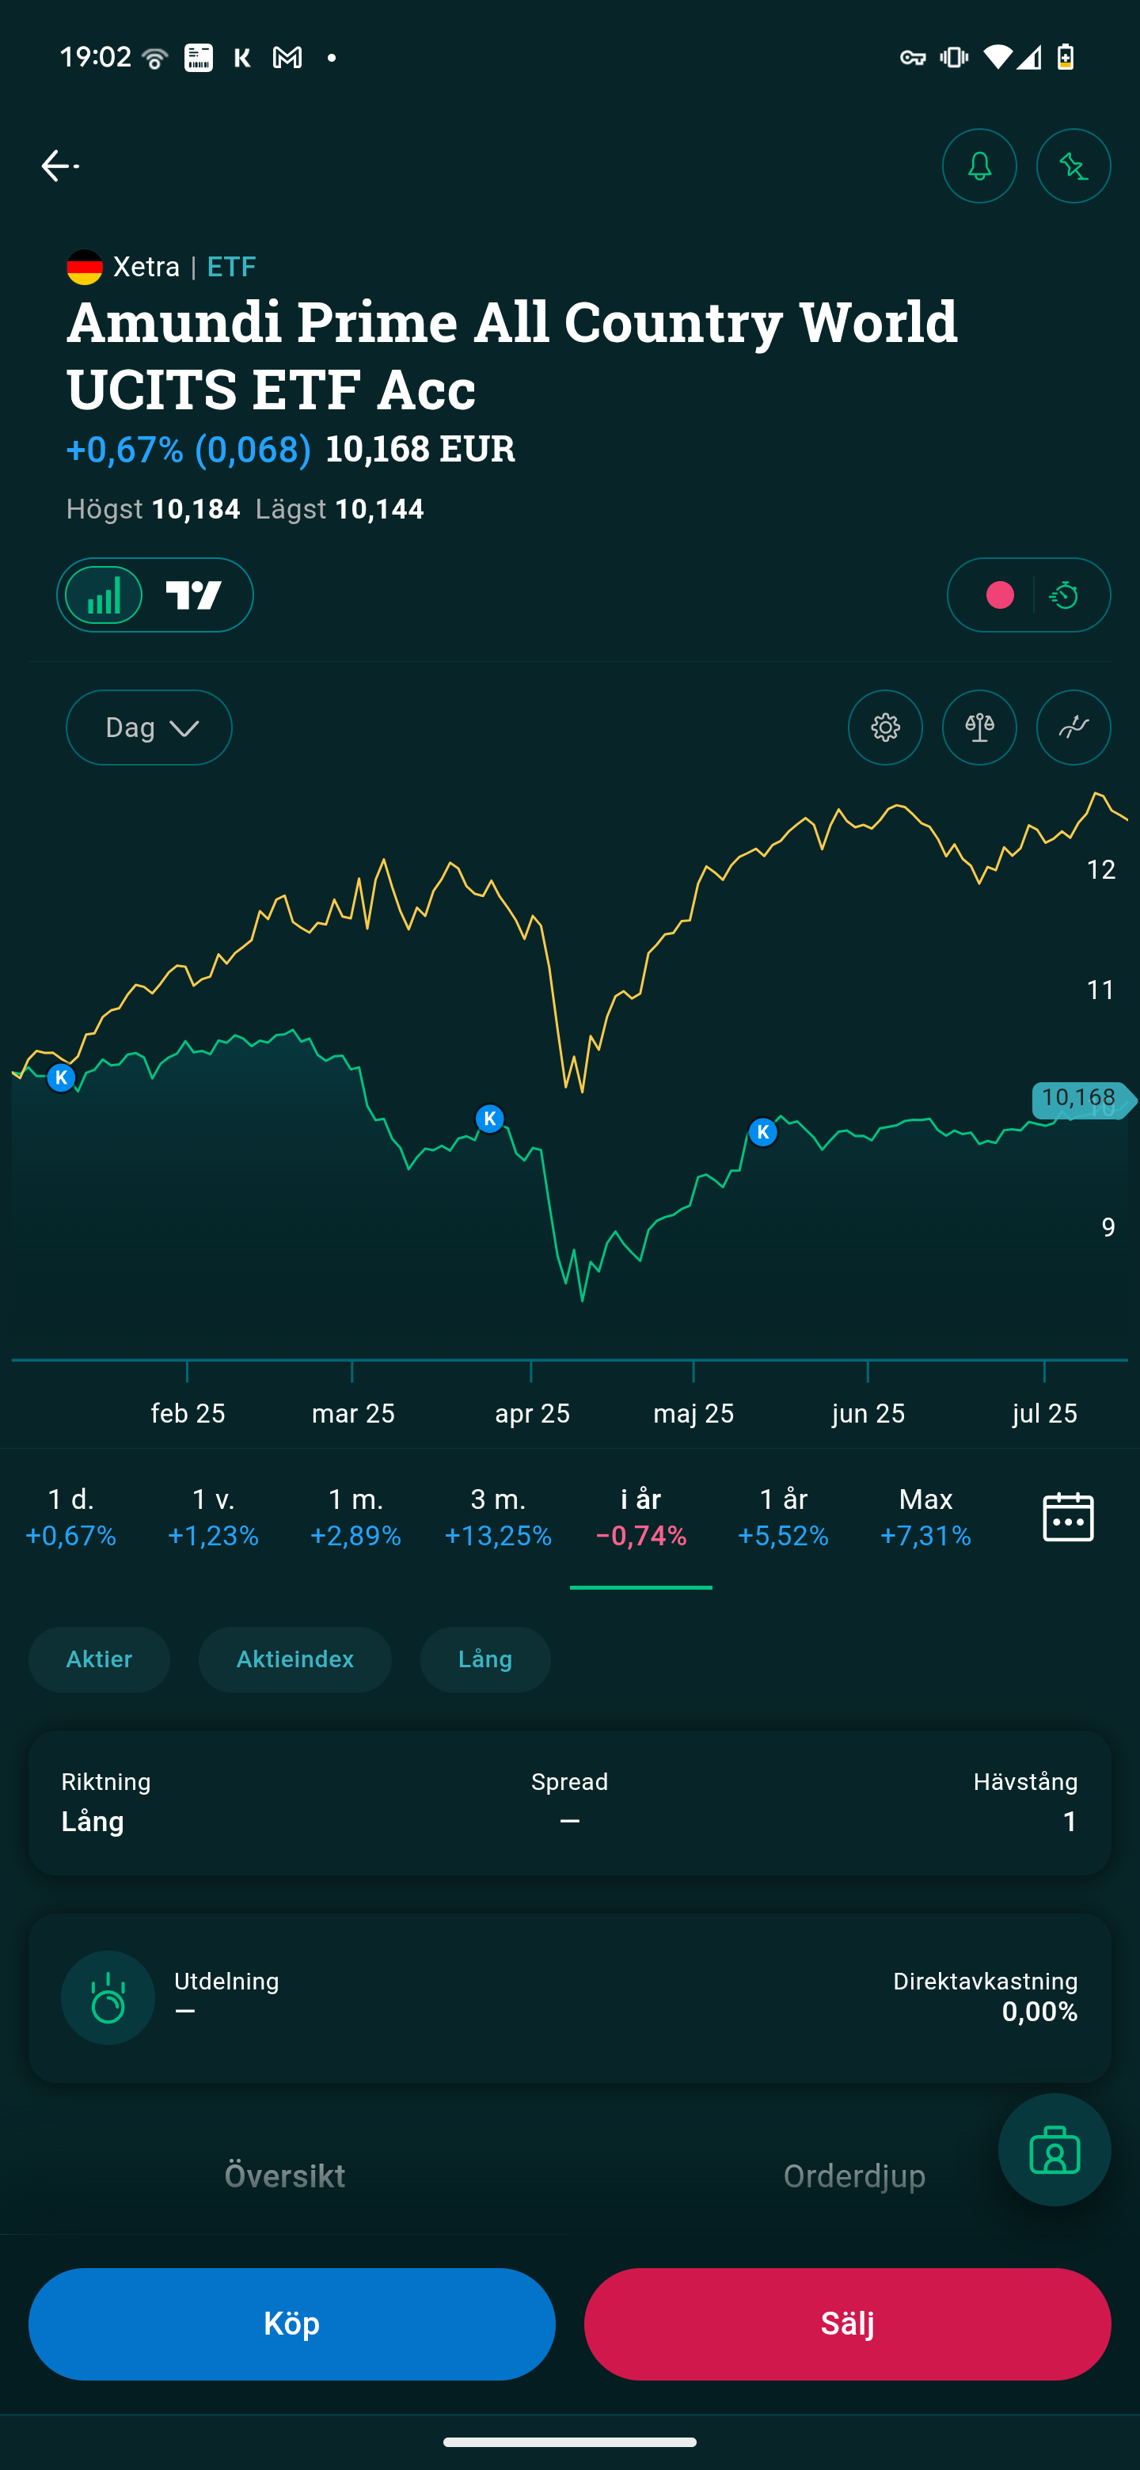Tap the pin favorite icon

point(1073,166)
